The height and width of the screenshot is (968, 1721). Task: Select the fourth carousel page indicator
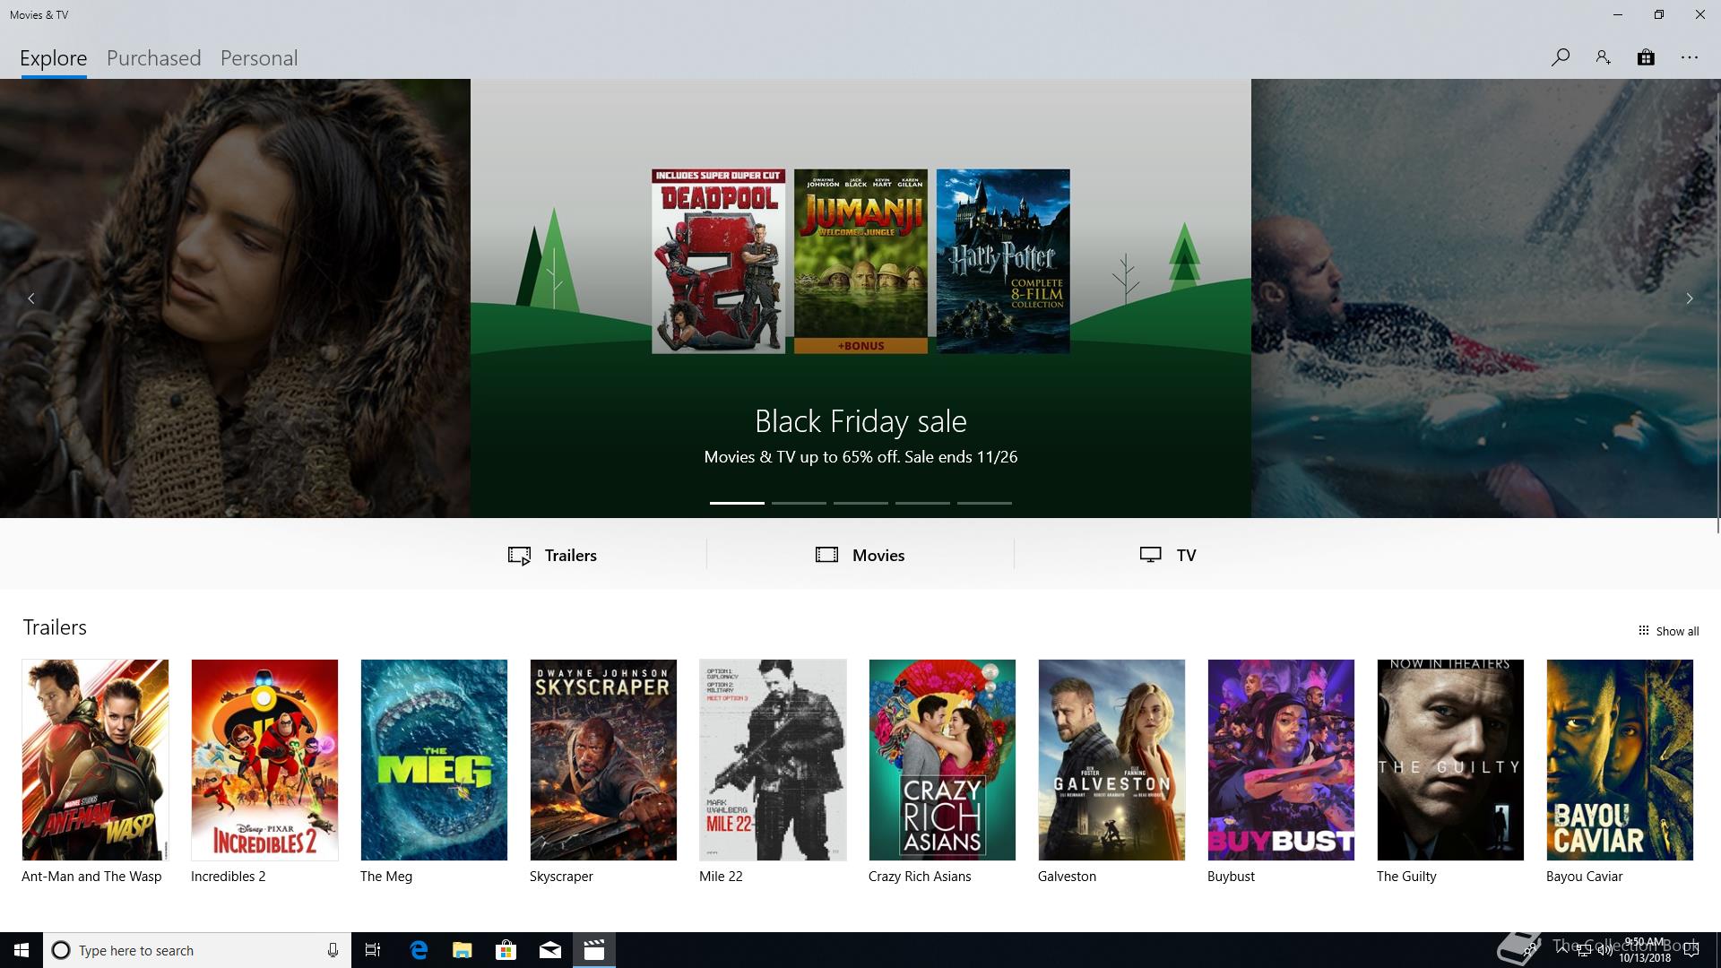click(x=922, y=503)
